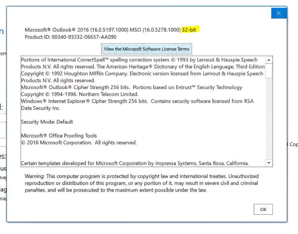298x234 pixels.
Task: Click the Copyright 1992 Houghton Mifflin line
Action: pos(142,74)
